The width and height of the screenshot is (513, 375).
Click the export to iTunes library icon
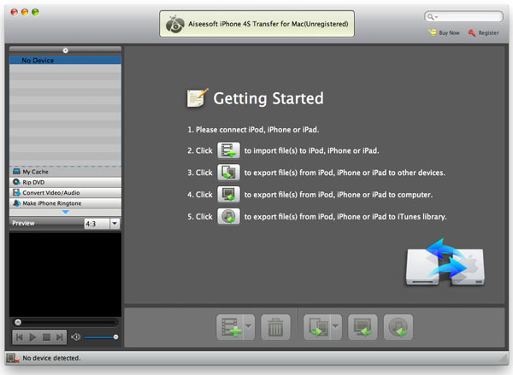tap(398, 327)
